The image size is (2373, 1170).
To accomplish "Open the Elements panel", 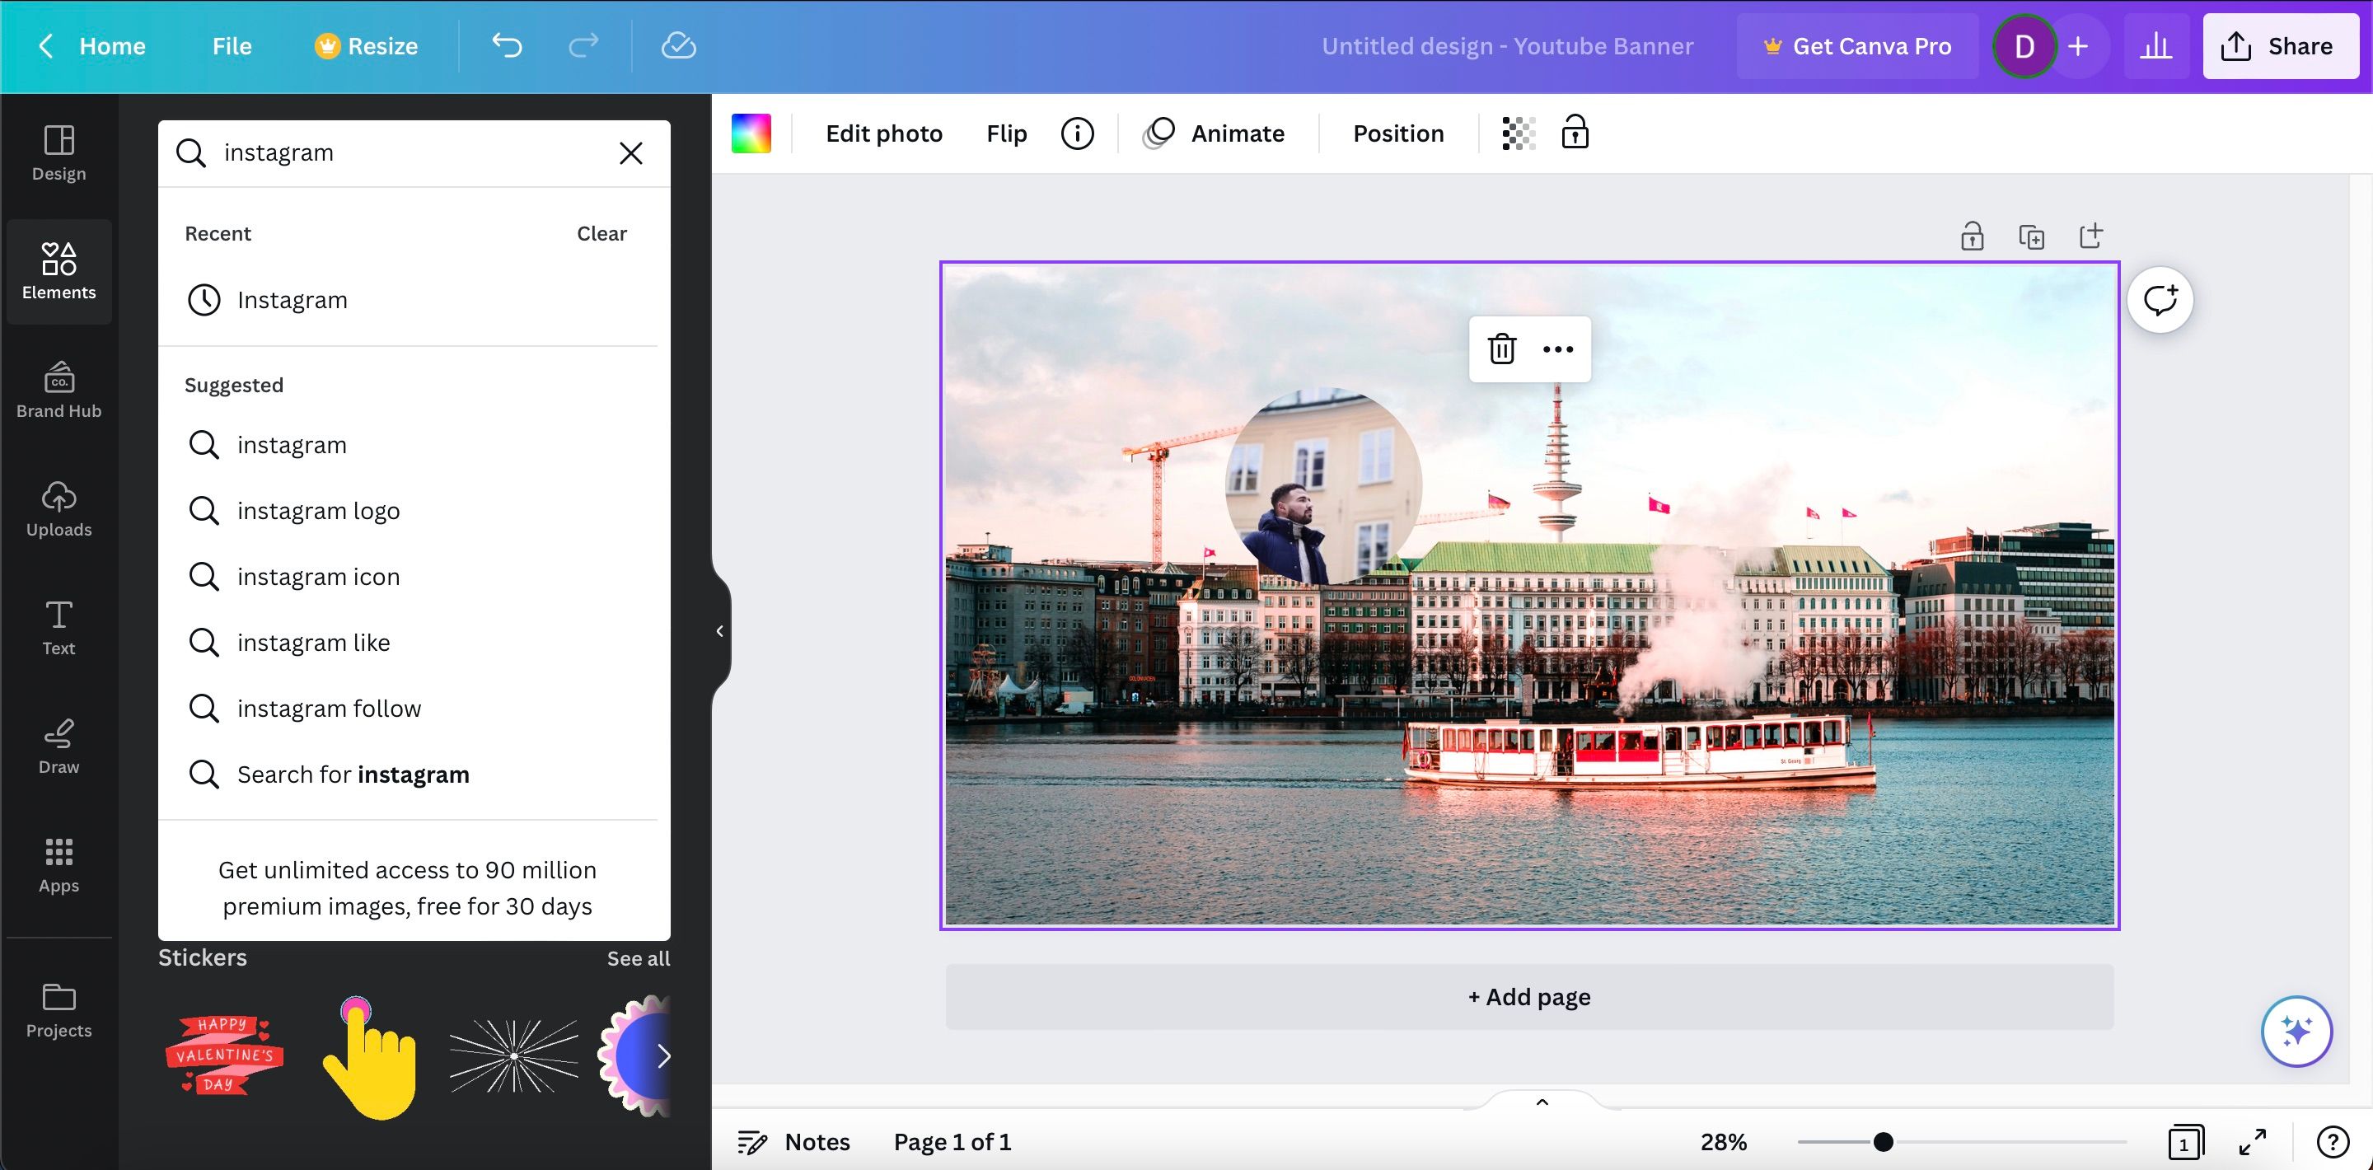I will pyautogui.click(x=58, y=272).
